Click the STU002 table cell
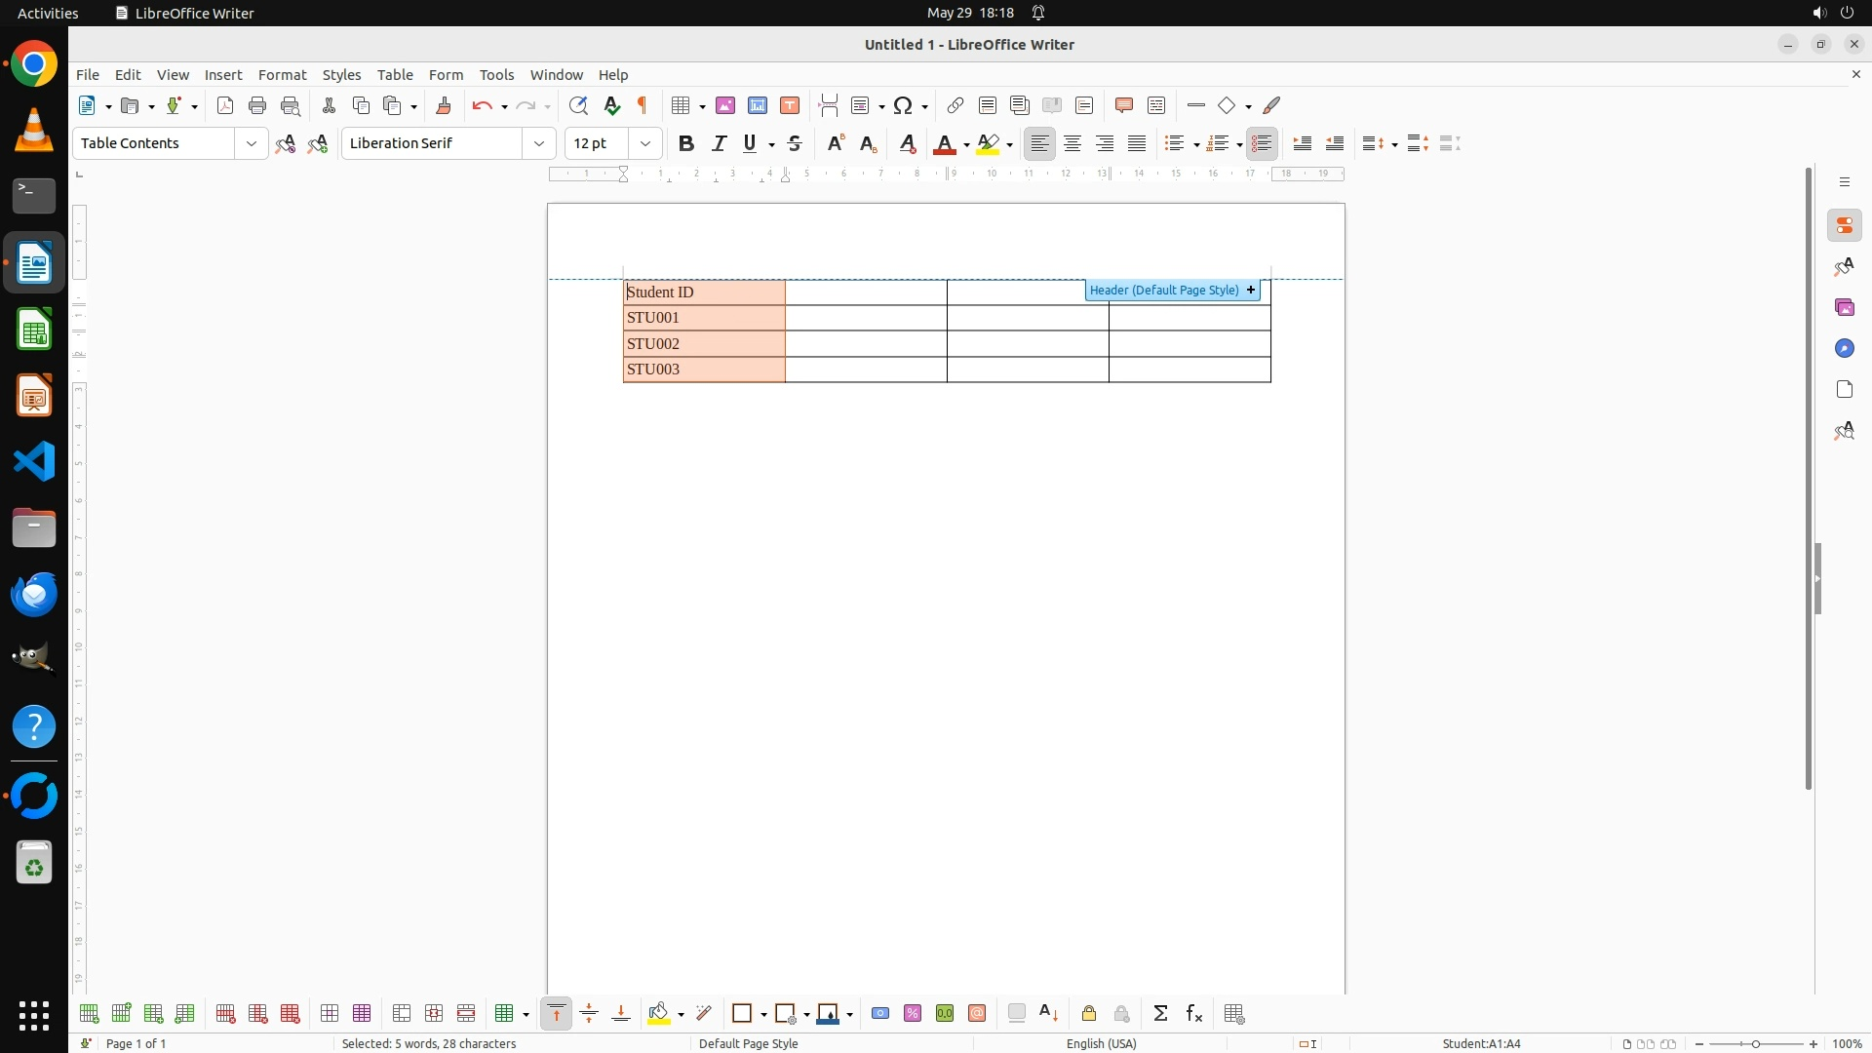1872x1053 pixels. click(703, 344)
